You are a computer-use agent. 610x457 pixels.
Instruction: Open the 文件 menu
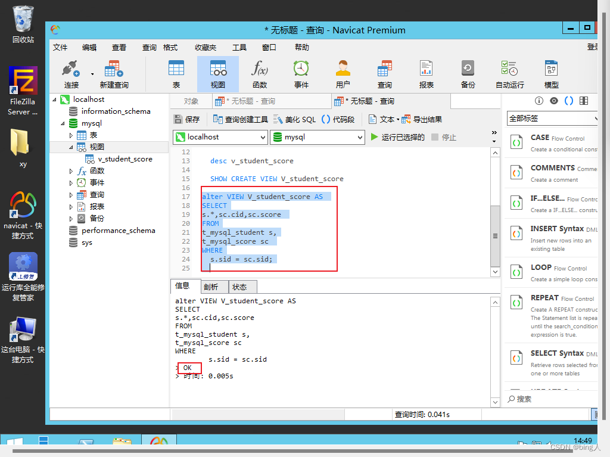[x=60, y=47]
